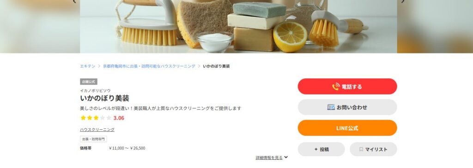
Task: Add to マイリスト button
Action: click(x=373, y=150)
